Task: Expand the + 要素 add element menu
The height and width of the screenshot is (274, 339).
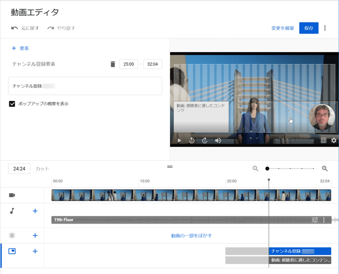Action: pos(21,48)
